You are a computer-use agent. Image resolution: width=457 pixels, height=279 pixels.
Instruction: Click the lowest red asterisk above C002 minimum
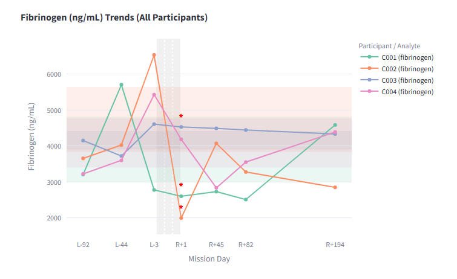coord(181,208)
